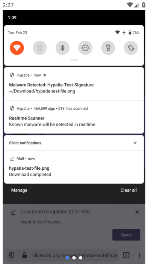The height and width of the screenshot is (264, 148).
Task: Toggle the auto-rotate tile
Action: (131, 48)
